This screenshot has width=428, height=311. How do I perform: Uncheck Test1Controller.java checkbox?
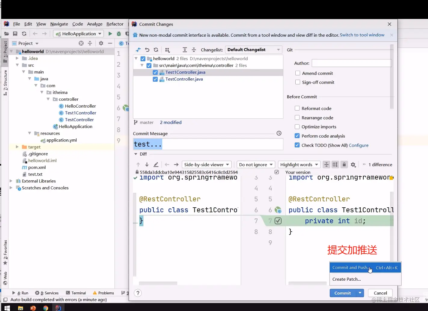pyautogui.click(x=155, y=72)
